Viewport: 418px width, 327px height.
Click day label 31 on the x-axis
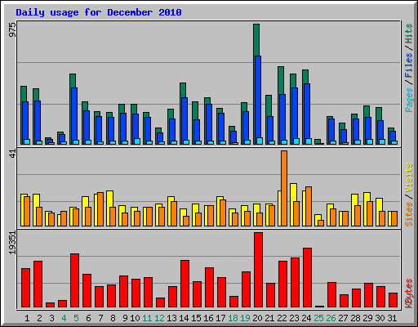(x=392, y=318)
